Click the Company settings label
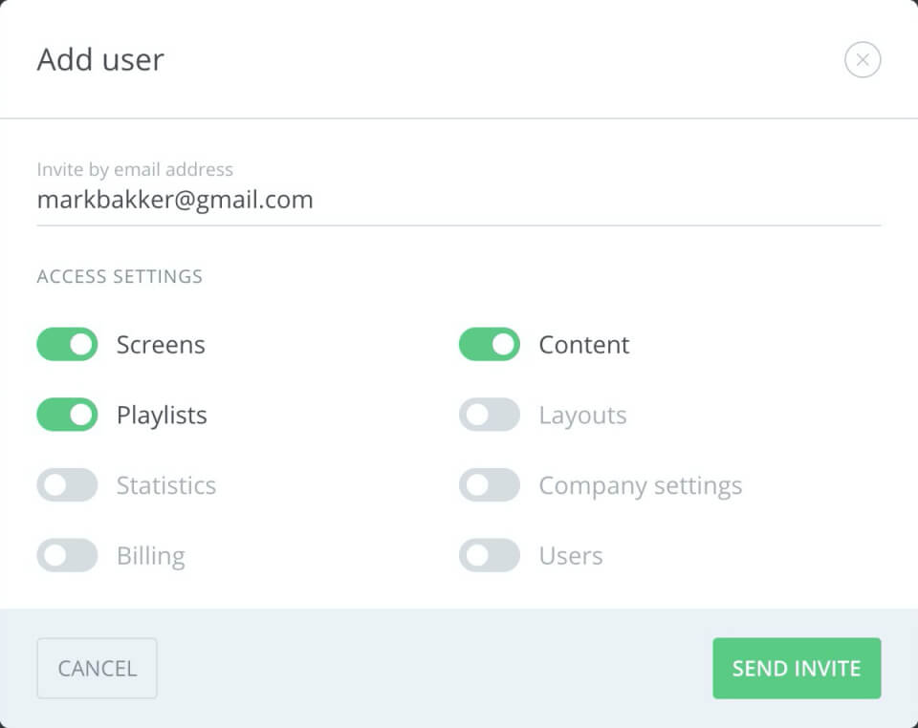 (x=641, y=486)
